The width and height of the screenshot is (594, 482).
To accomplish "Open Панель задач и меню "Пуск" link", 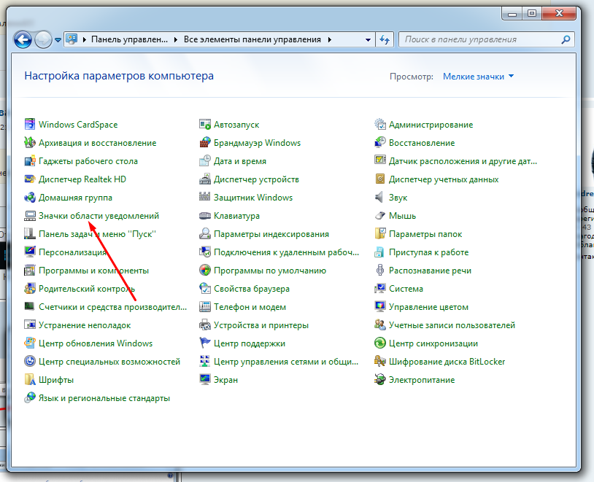I will (x=97, y=234).
